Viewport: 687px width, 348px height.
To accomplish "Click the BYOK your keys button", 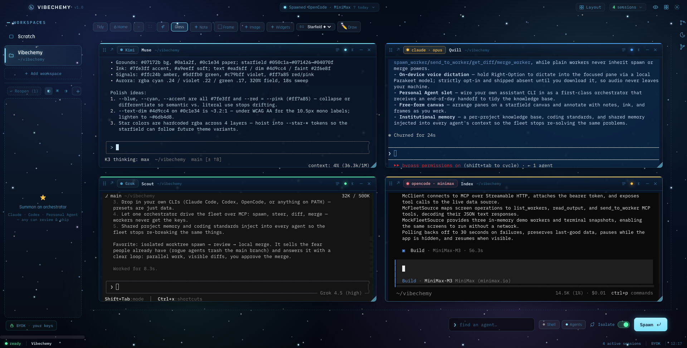I will pyautogui.click(x=31, y=326).
